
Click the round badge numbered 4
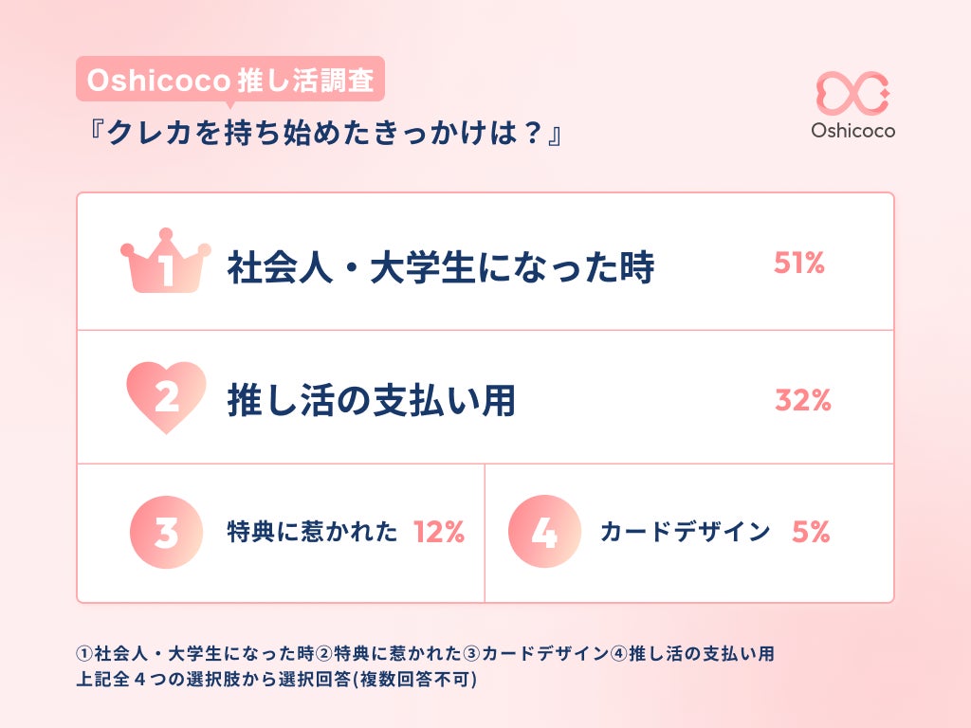[x=543, y=533]
